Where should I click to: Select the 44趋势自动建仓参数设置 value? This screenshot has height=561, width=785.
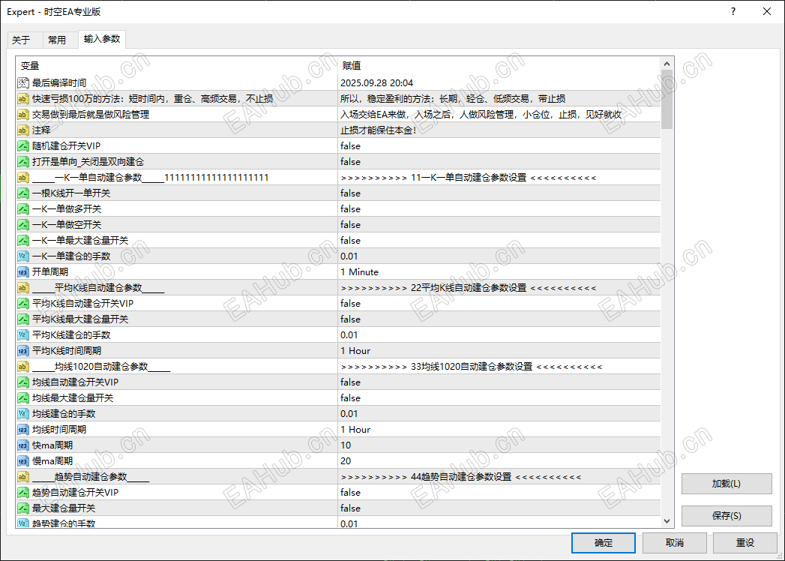point(460,477)
